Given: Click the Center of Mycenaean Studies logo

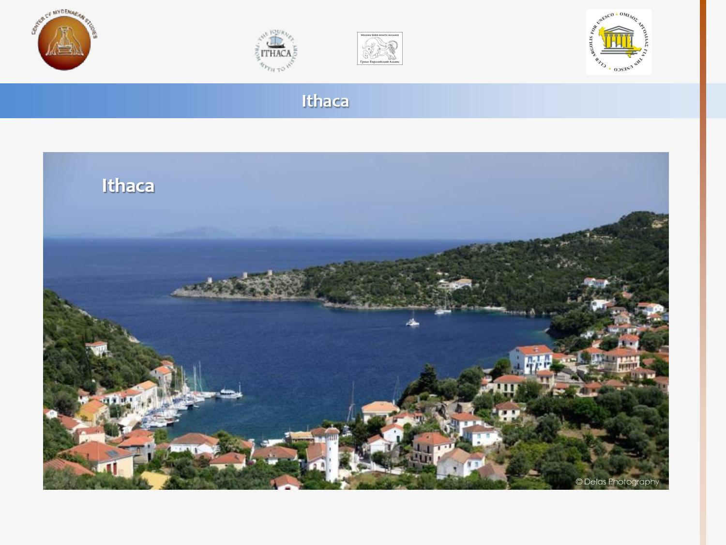Looking at the screenshot, I should (x=64, y=42).
